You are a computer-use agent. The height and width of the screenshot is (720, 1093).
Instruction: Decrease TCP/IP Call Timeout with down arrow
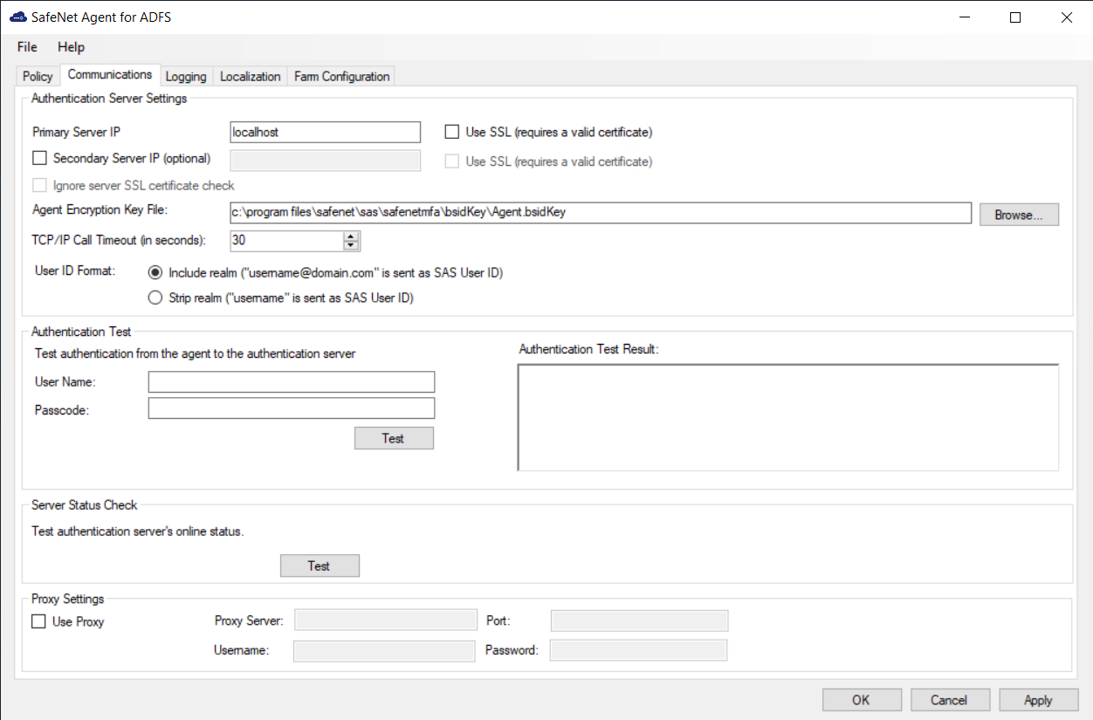351,245
